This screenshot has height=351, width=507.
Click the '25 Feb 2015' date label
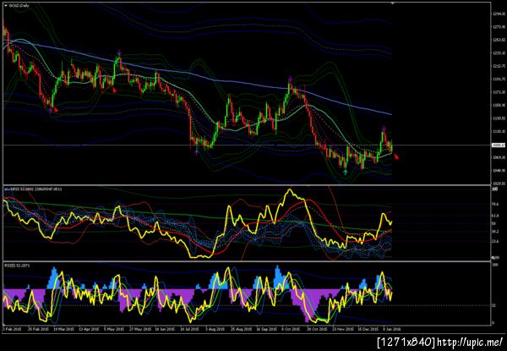[x=38, y=329]
